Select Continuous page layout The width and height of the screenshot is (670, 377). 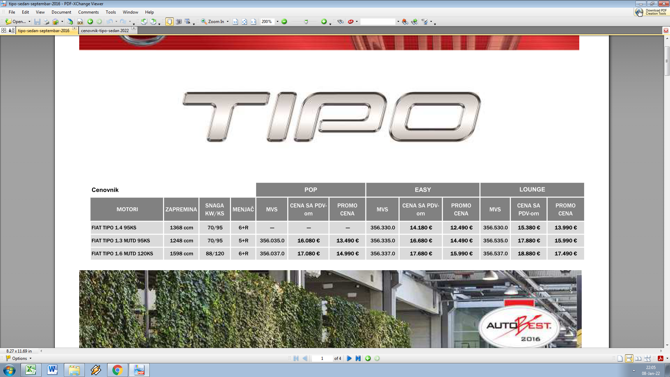point(629,358)
